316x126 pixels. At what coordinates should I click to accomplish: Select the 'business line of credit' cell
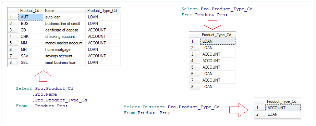[64, 24]
